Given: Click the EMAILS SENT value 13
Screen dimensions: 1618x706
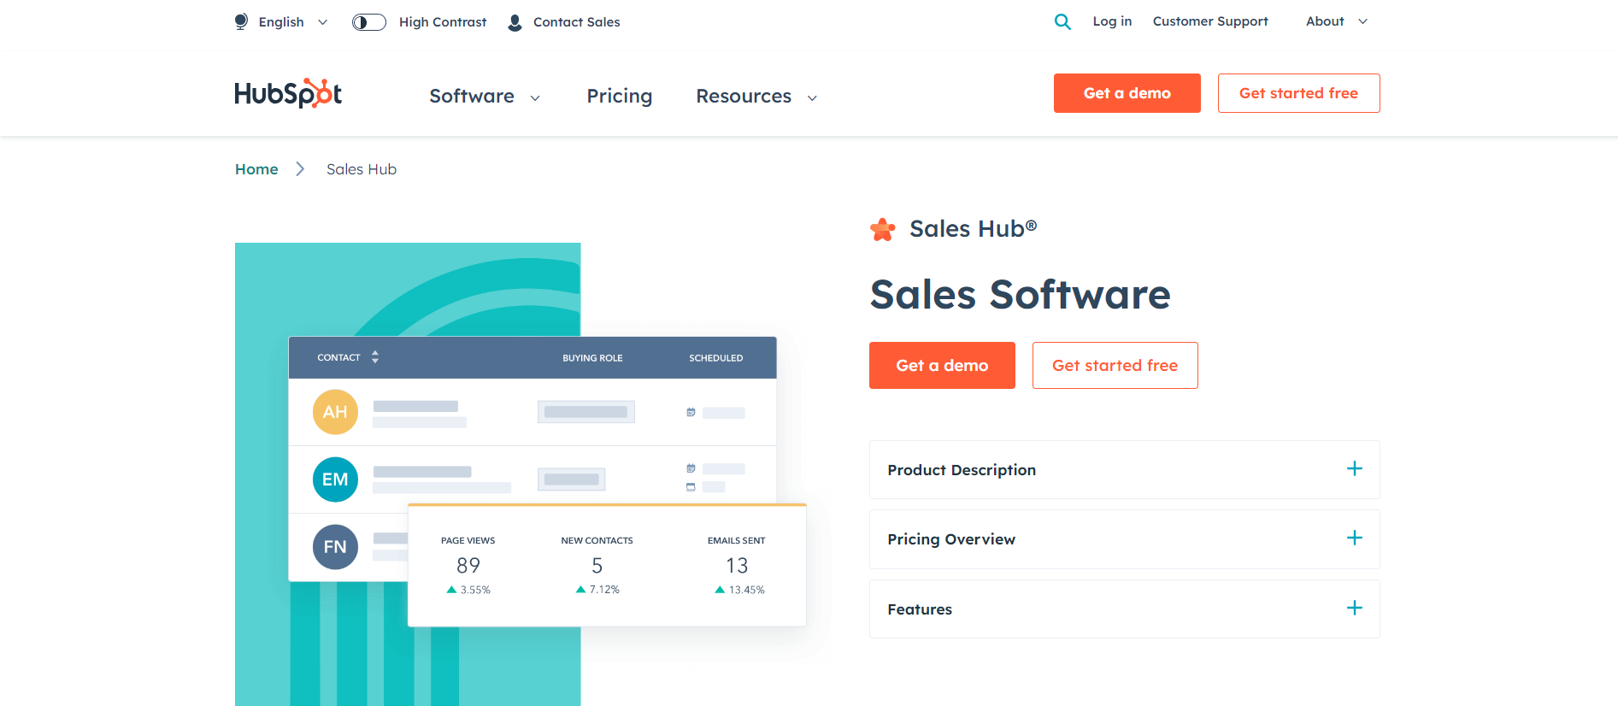Looking at the screenshot, I should pyautogui.click(x=737, y=566).
